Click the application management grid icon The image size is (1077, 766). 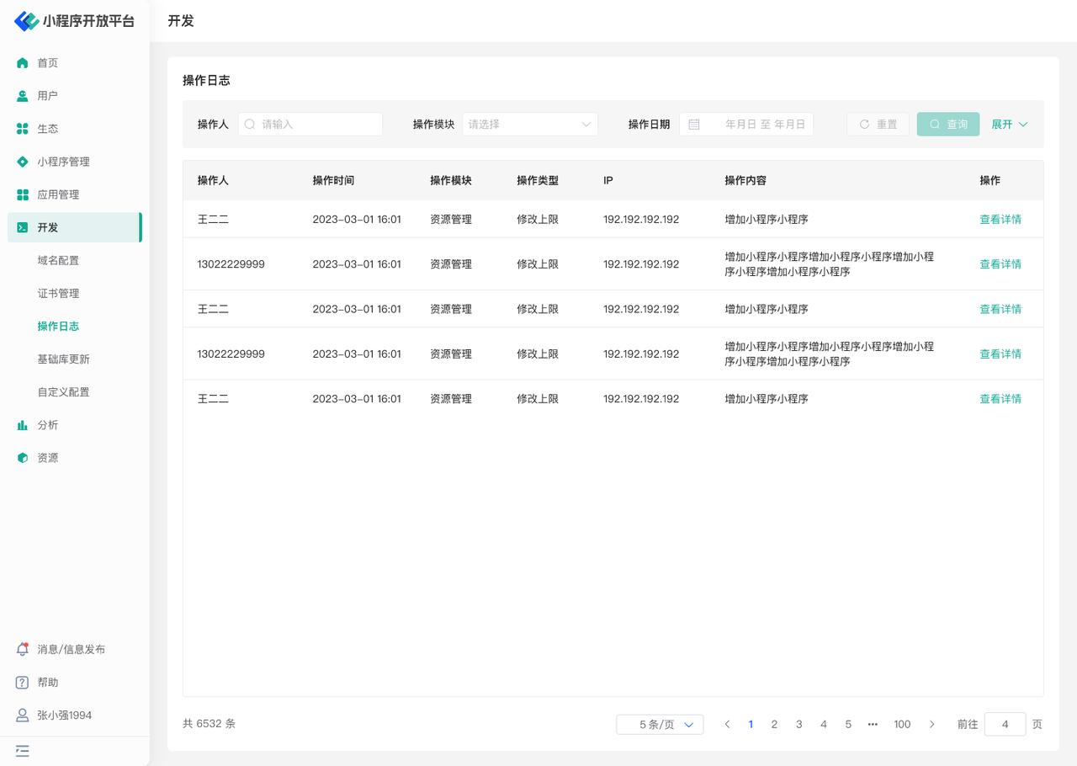point(23,194)
